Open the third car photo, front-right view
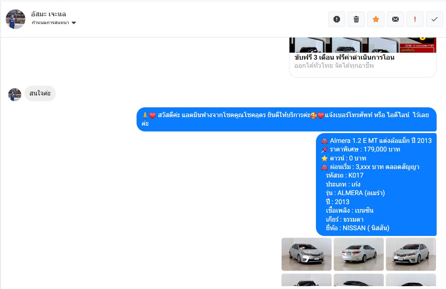 coord(411,254)
